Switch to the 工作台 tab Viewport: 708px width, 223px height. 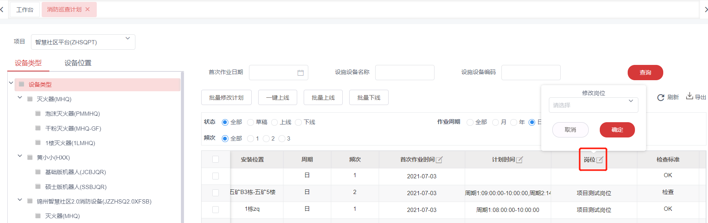coord(25,10)
